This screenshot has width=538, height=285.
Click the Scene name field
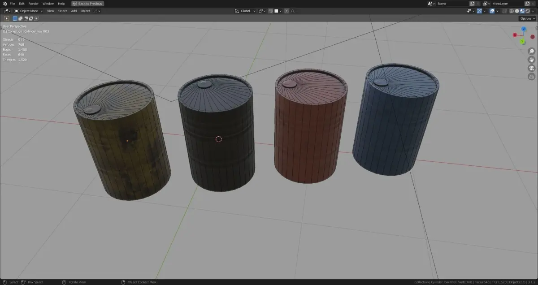[x=452, y=4]
